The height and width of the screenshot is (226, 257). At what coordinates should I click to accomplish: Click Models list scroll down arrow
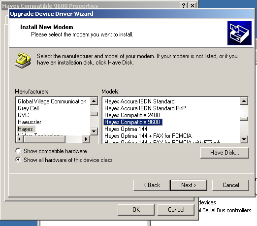coord(244,139)
